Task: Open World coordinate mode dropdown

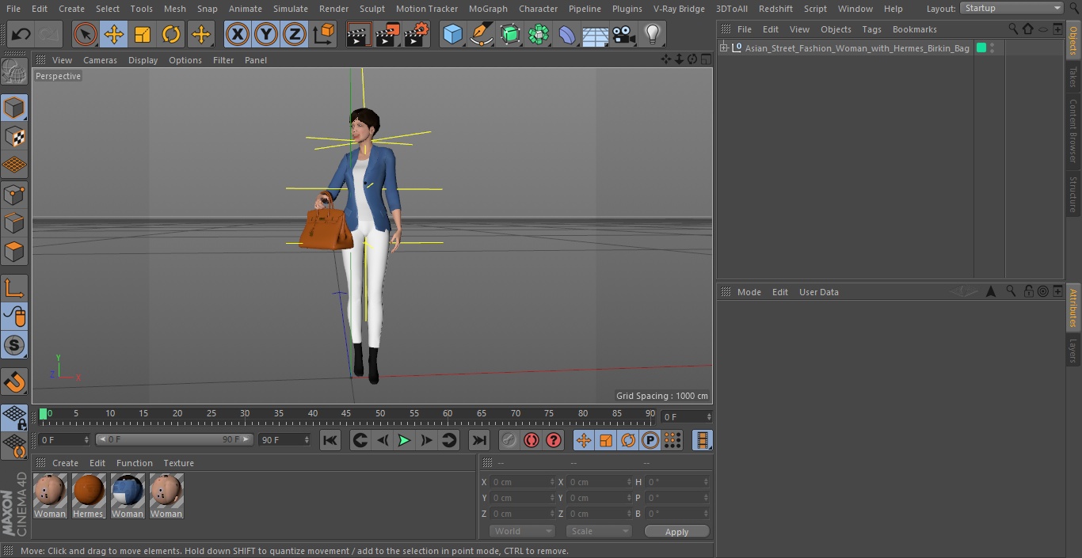Action: [522, 531]
